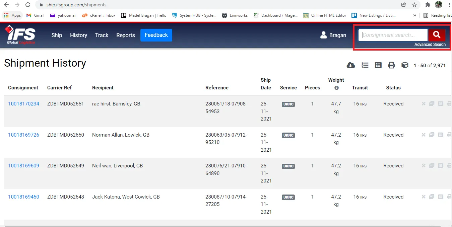
Task: Click the box package icon above table
Action: [405, 65]
